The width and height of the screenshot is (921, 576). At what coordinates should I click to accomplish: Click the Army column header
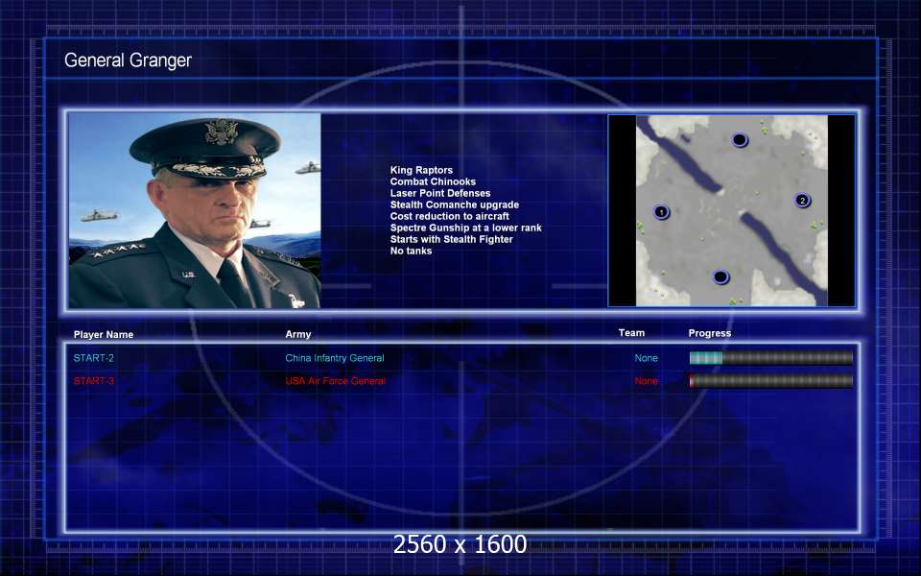297,334
